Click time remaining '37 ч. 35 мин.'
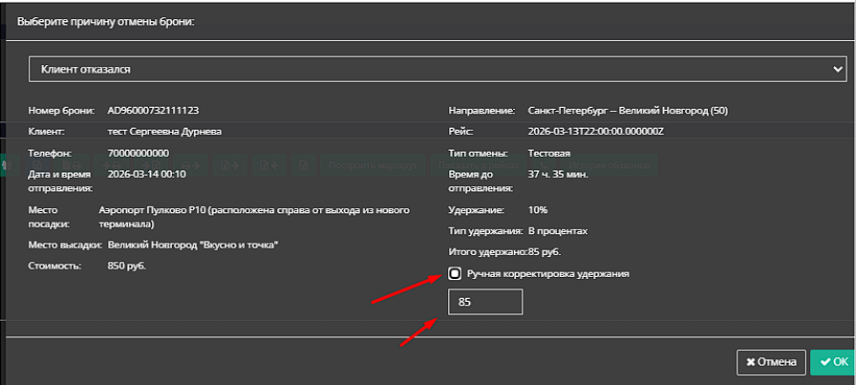856x385 pixels. pyautogui.click(x=559, y=175)
